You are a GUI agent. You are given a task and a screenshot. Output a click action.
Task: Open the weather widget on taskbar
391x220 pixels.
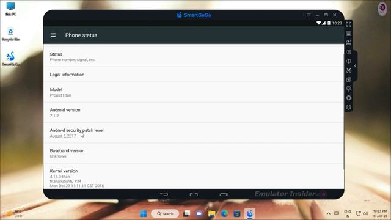(x=15, y=213)
